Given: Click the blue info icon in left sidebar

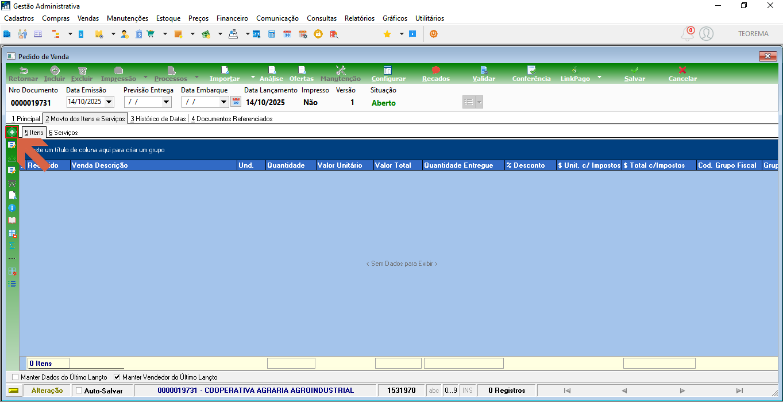Looking at the screenshot, I should tap(12, 207).
